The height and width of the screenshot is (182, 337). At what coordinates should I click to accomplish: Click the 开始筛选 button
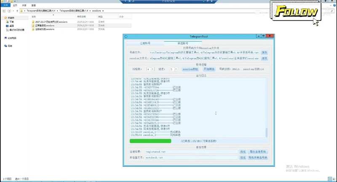click(209, 69)
